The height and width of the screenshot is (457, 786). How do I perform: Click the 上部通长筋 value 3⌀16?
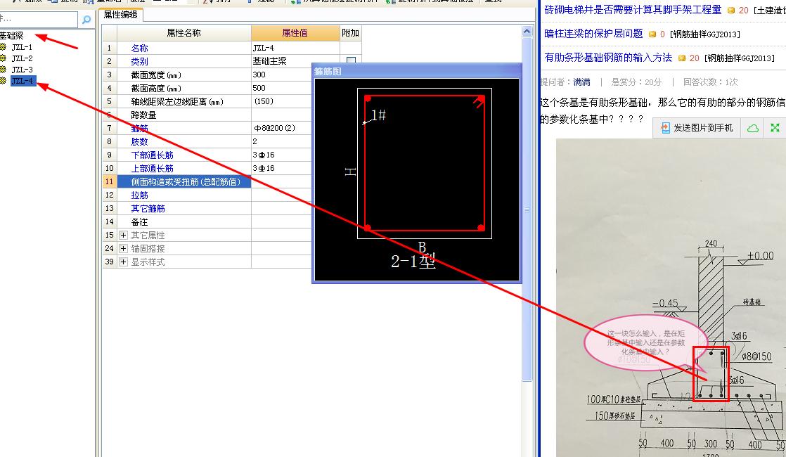pyautogui.click(x=281, y=168)
